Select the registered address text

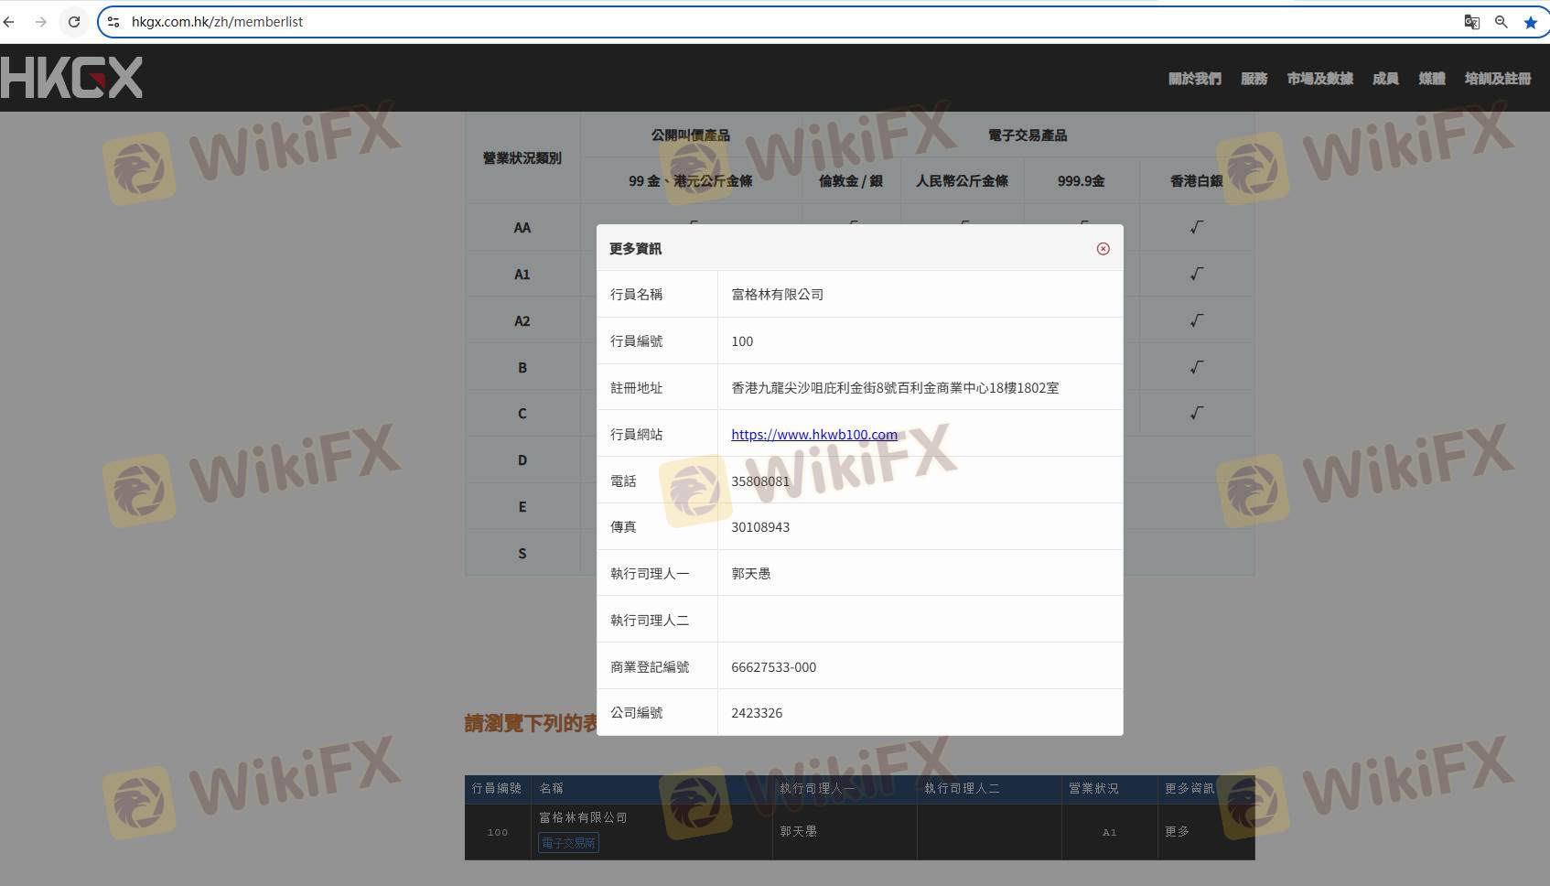(x=895, y=388)
